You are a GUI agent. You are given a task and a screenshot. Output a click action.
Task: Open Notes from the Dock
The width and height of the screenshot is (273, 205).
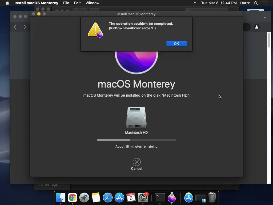click(96, 198)
